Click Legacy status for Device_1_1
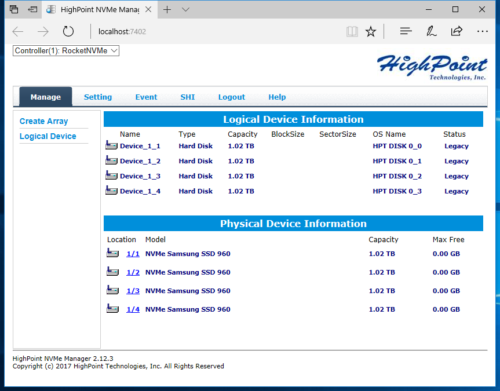This screenshot has width=500, height=391. click(x=457, y=146)
